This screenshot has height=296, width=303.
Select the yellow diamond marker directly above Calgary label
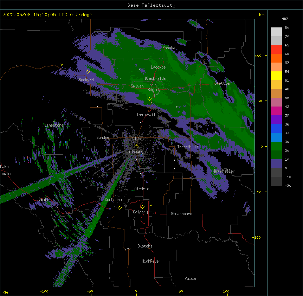coord(142,207)
